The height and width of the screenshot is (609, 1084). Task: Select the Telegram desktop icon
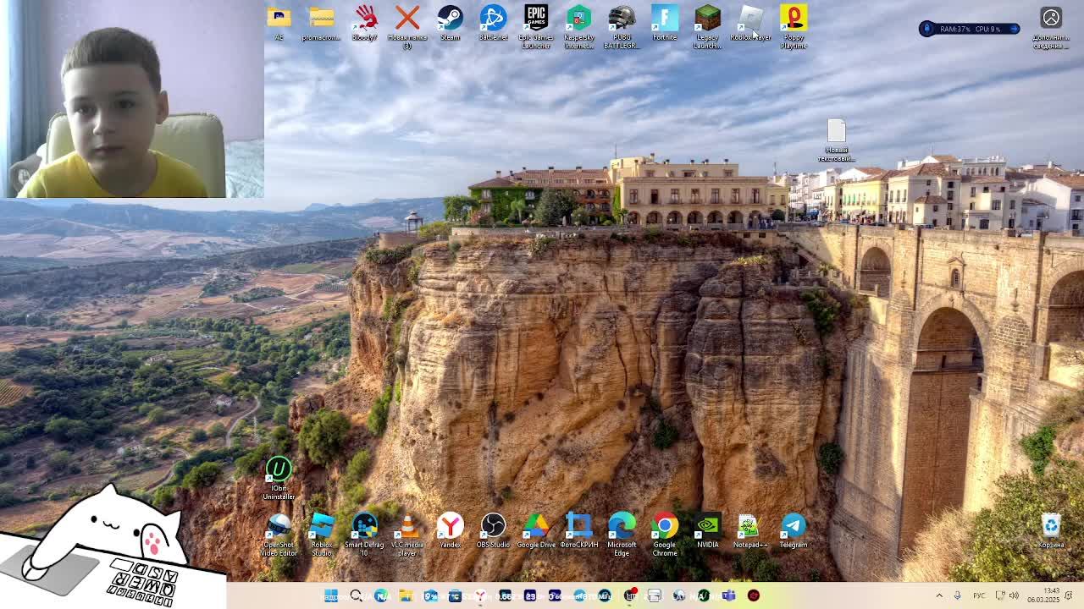794,531
